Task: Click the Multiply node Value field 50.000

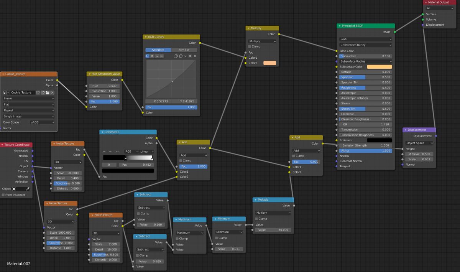Action: click(x=273, y=230)
